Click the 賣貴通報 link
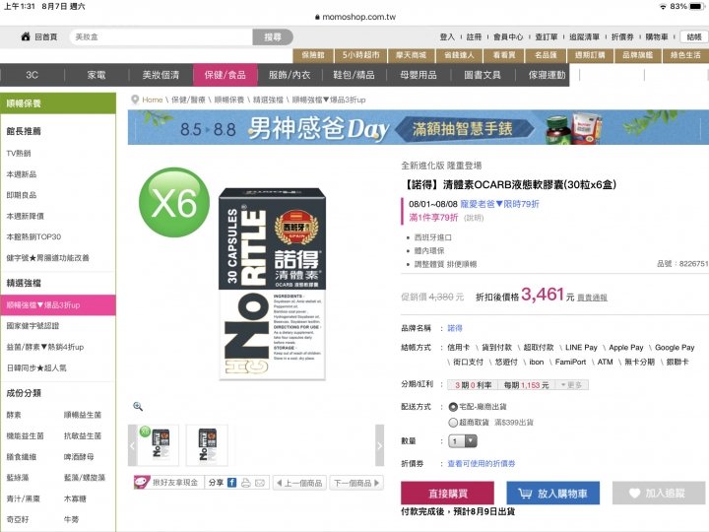Image resolution: width=709 pixels, height=532 pixels. coord(593,298)
